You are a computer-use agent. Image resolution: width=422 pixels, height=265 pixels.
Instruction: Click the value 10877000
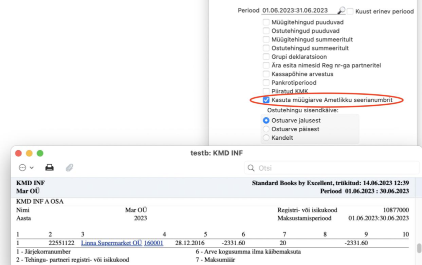pyautogui.click(x=396, y=210)
